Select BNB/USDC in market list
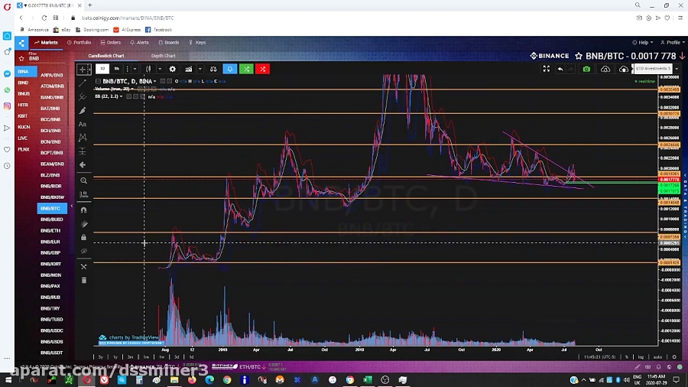 (52, 330)
